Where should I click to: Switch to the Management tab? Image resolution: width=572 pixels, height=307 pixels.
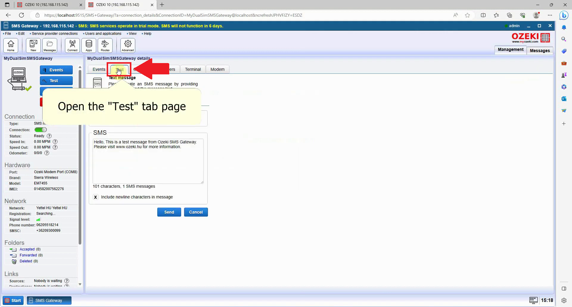(510, 50)
